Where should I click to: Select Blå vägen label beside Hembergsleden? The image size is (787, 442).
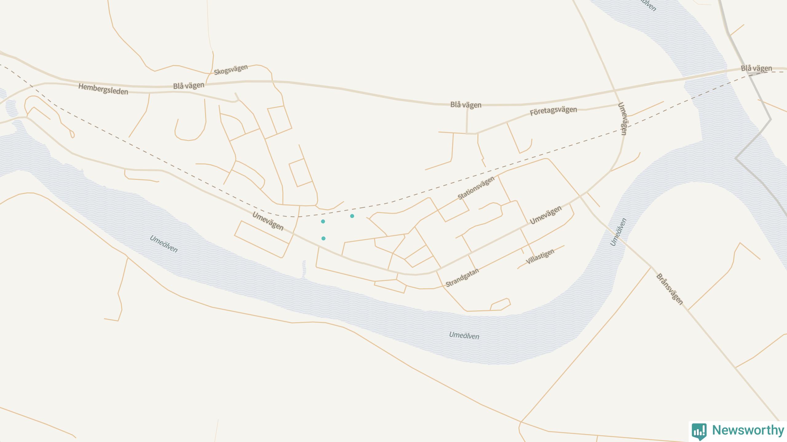pyautogui.click(x=189, y=85)
